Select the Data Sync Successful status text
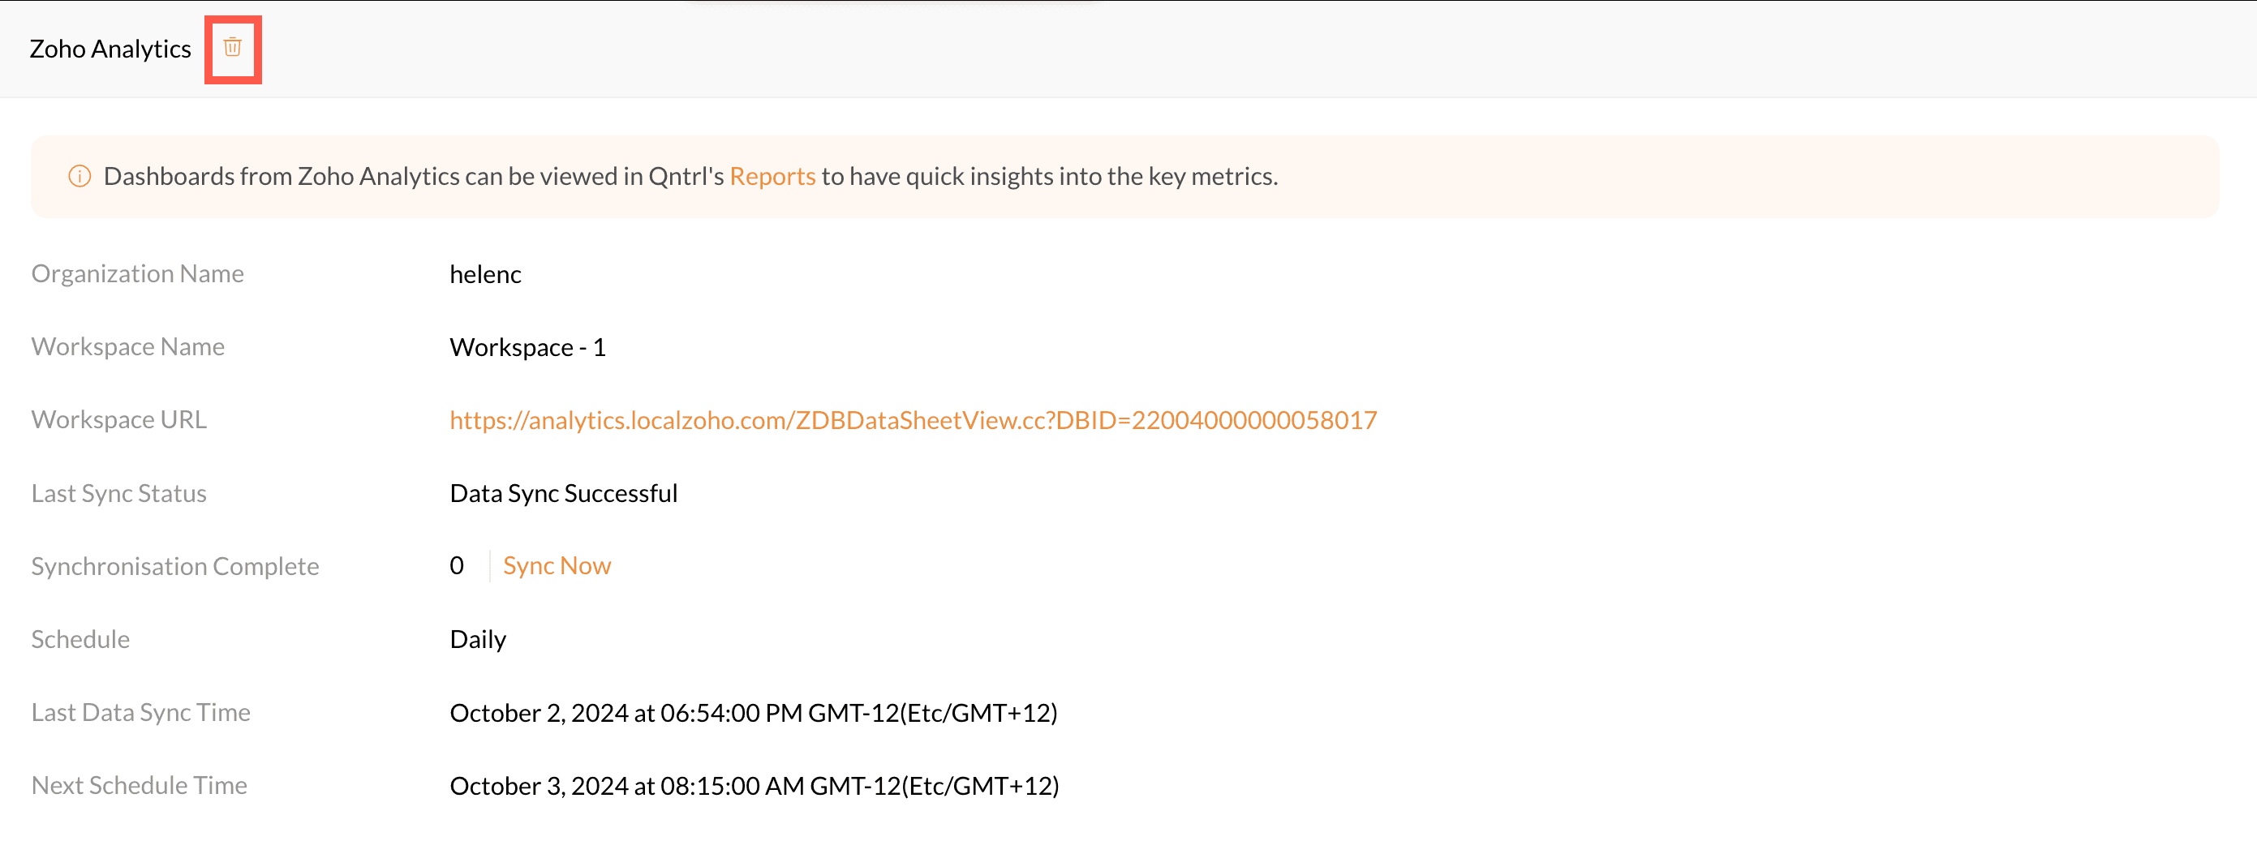The height and width of the screenshot is (854, 2257). pos(563,493)
